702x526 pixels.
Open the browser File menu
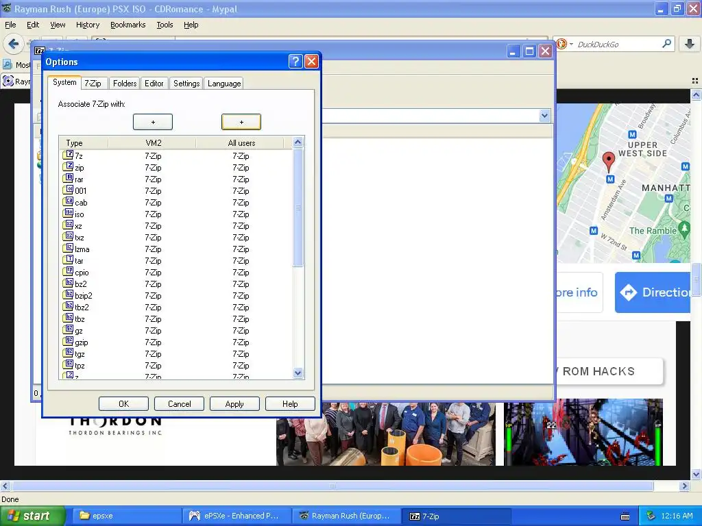tap(10, 25)
